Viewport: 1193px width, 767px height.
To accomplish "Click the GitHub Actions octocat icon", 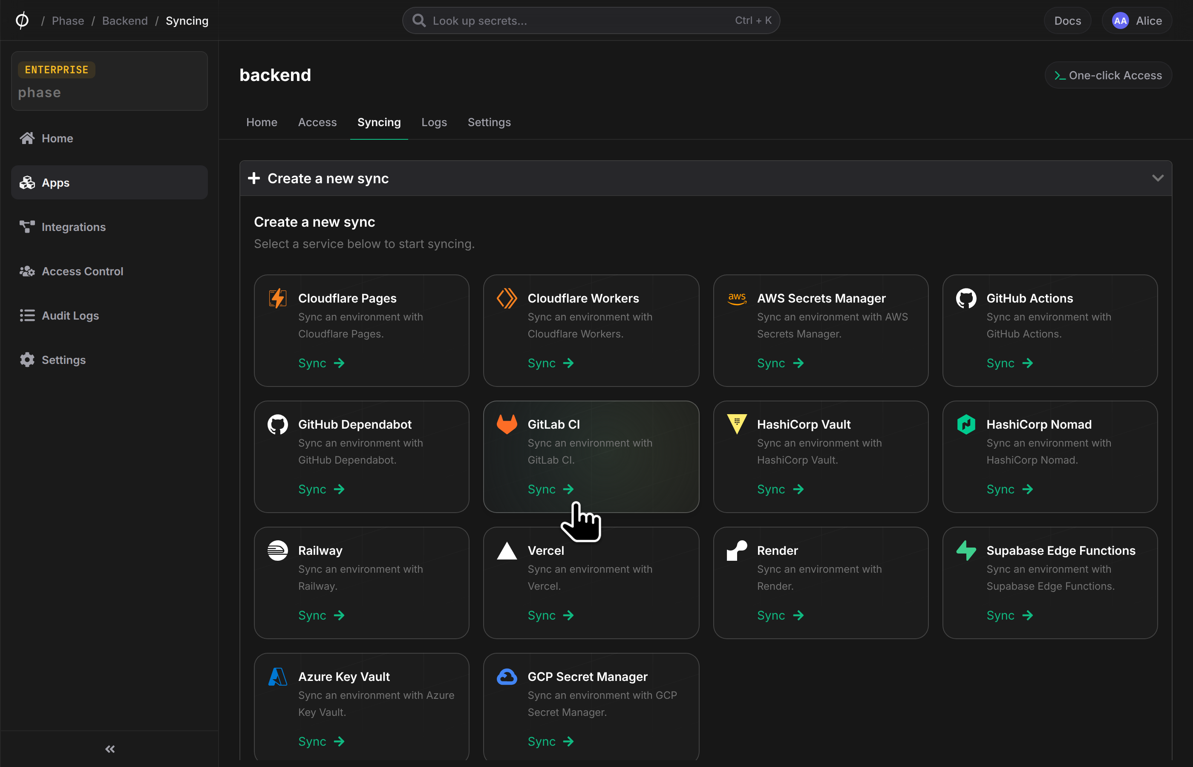I will 966,298.
